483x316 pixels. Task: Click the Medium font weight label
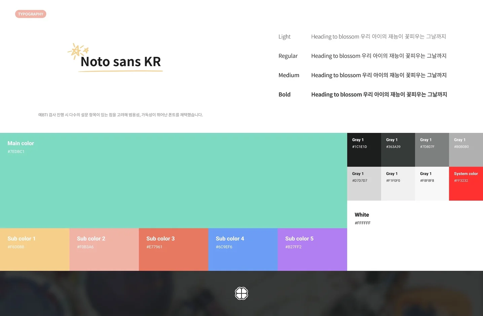(289, 75)
